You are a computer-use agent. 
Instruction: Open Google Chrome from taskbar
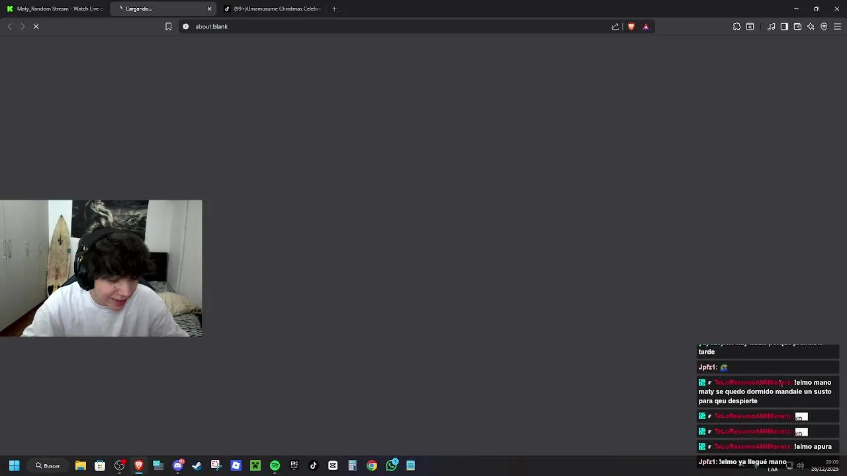(372, 465)
